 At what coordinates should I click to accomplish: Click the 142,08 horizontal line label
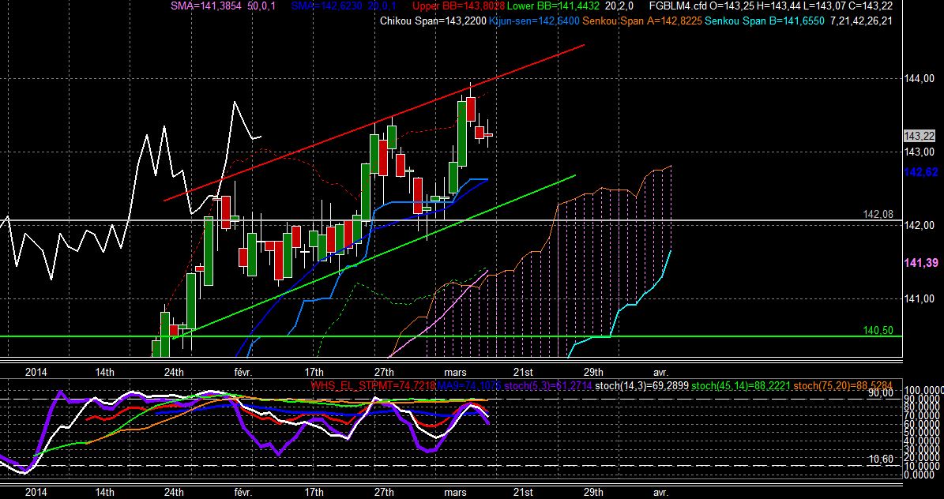point(877,214)
